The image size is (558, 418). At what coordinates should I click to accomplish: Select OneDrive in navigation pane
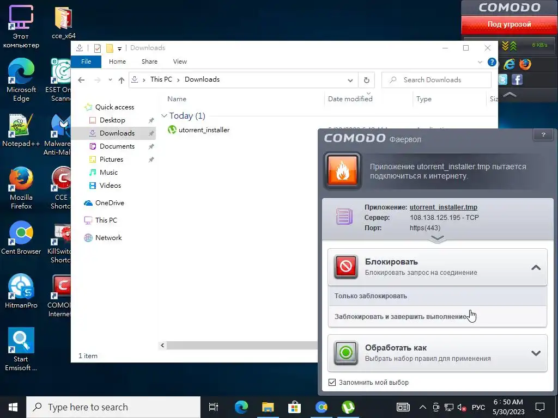point(109,202)
